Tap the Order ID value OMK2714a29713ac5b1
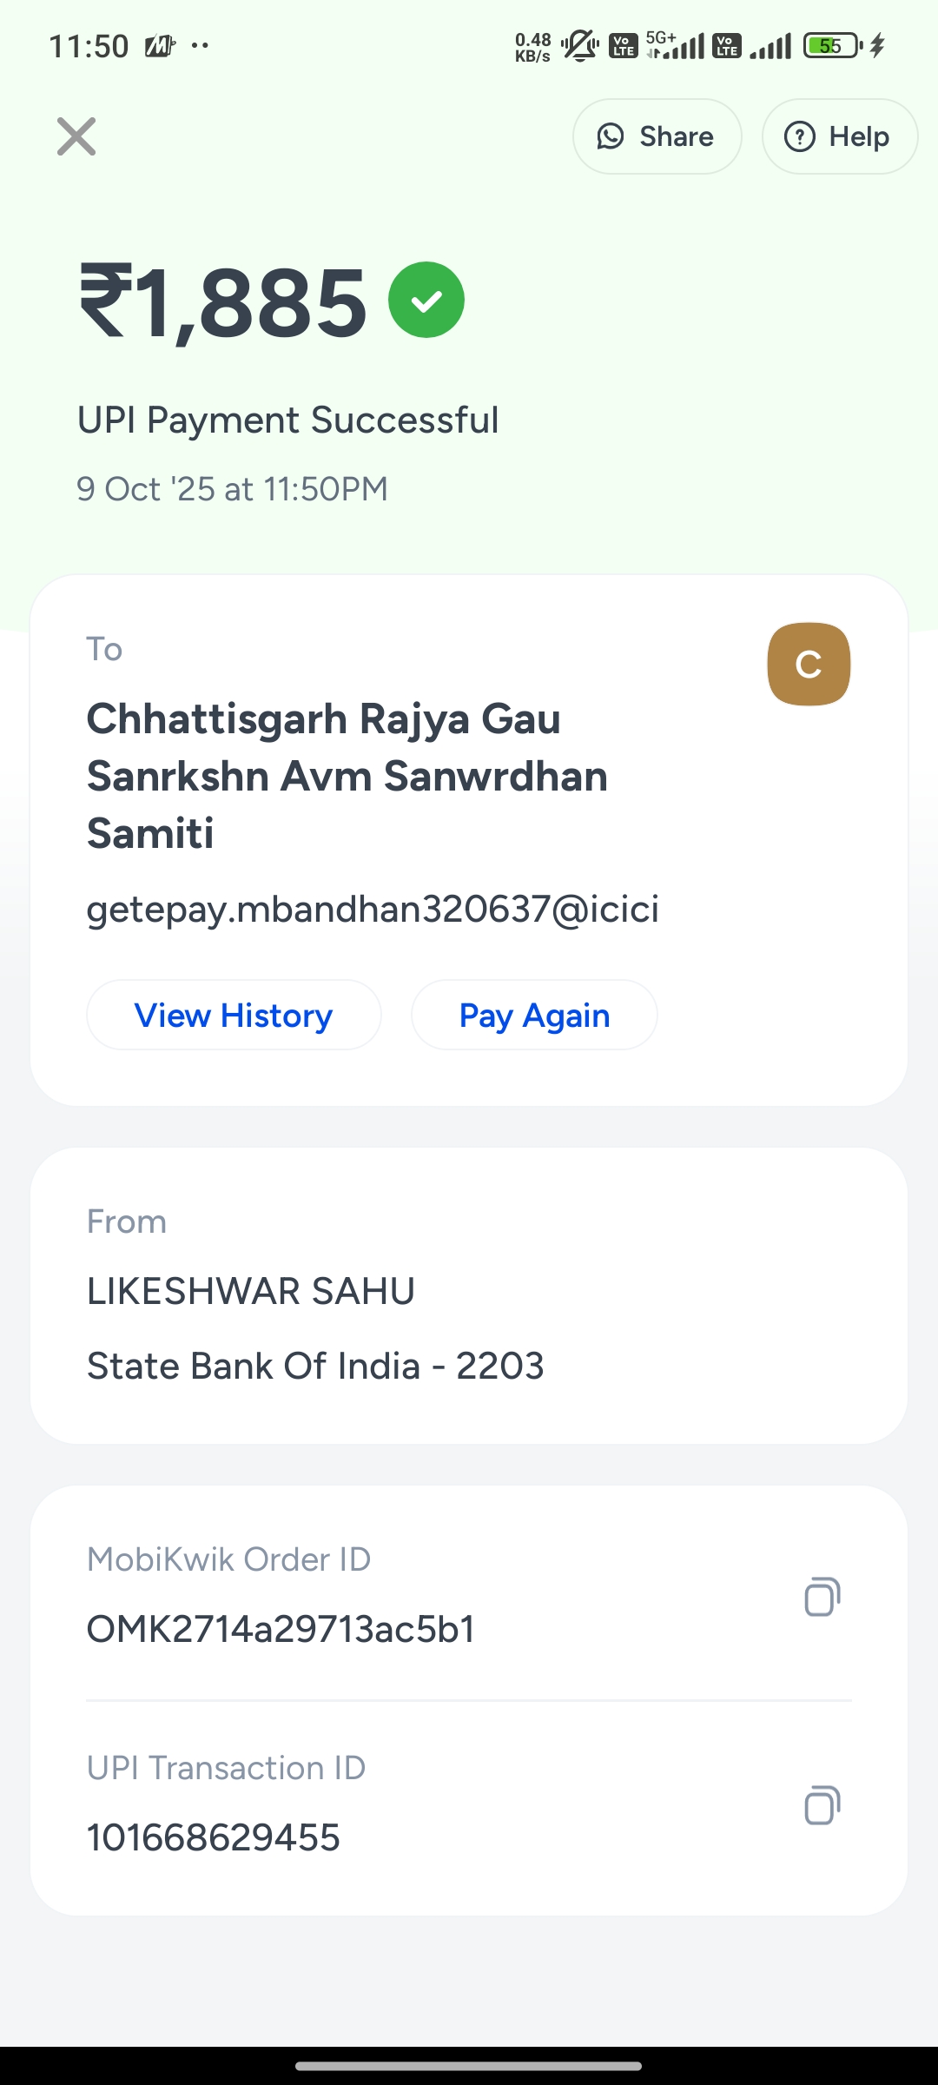938x2085 pixels. [281, 1629]
